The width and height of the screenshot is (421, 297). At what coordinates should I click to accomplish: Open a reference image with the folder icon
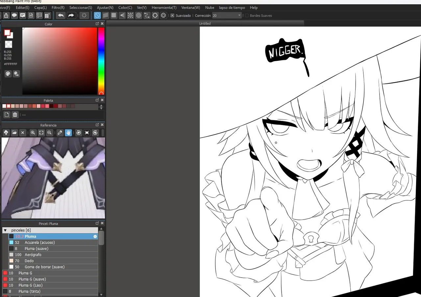tap(14, 133)
